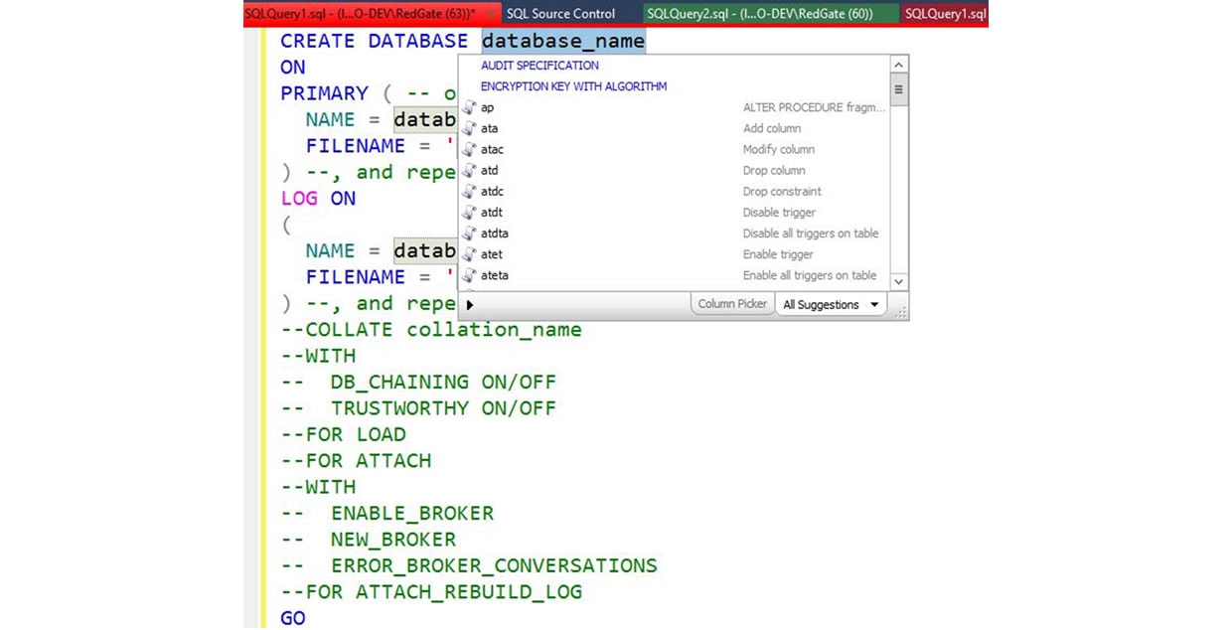The image size is (1232, 630).
Task: Click the 'Disable trigger' description
Action: (x=779, y=212)
